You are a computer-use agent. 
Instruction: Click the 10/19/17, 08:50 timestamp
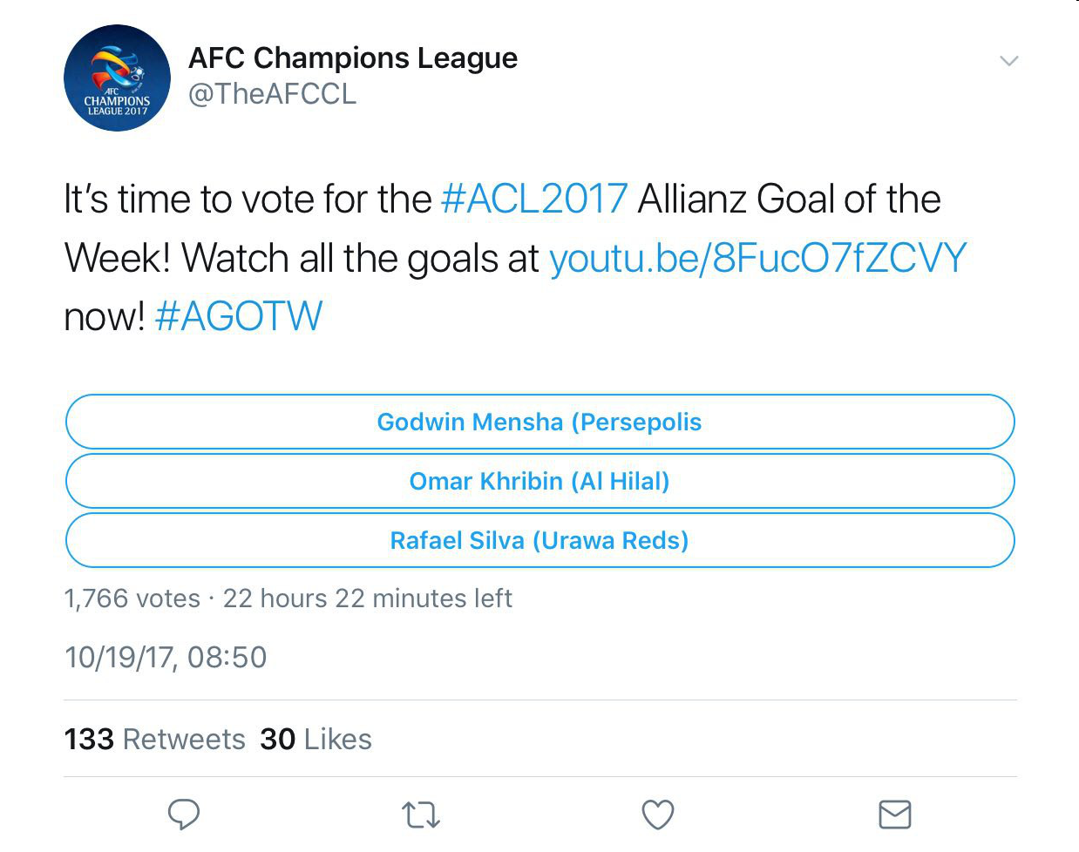point(166,658)
